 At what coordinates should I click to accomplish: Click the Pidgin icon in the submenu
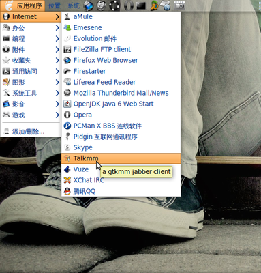[x=67, y=136]
